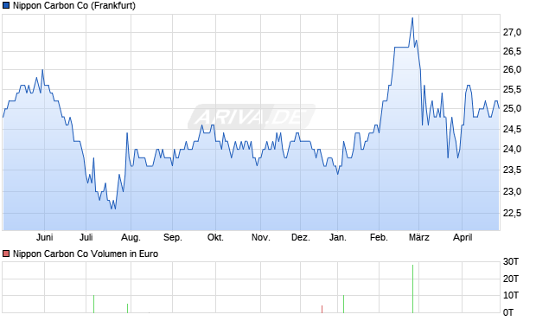The image size is (536, 321).
Task: Click the 25,5 price axis value
Action: coord(512,90)
